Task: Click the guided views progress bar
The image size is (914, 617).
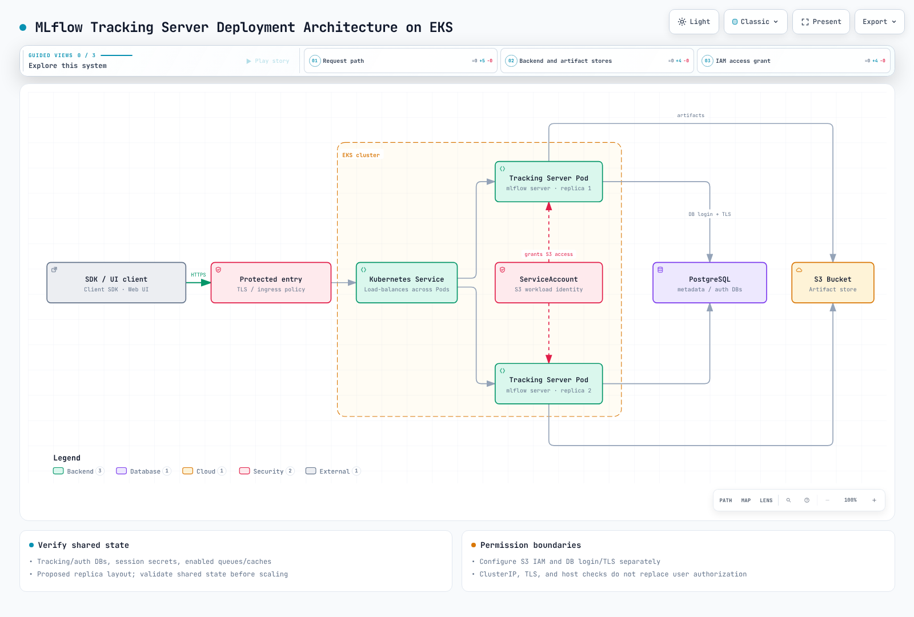Action: [x=117, y=55]
